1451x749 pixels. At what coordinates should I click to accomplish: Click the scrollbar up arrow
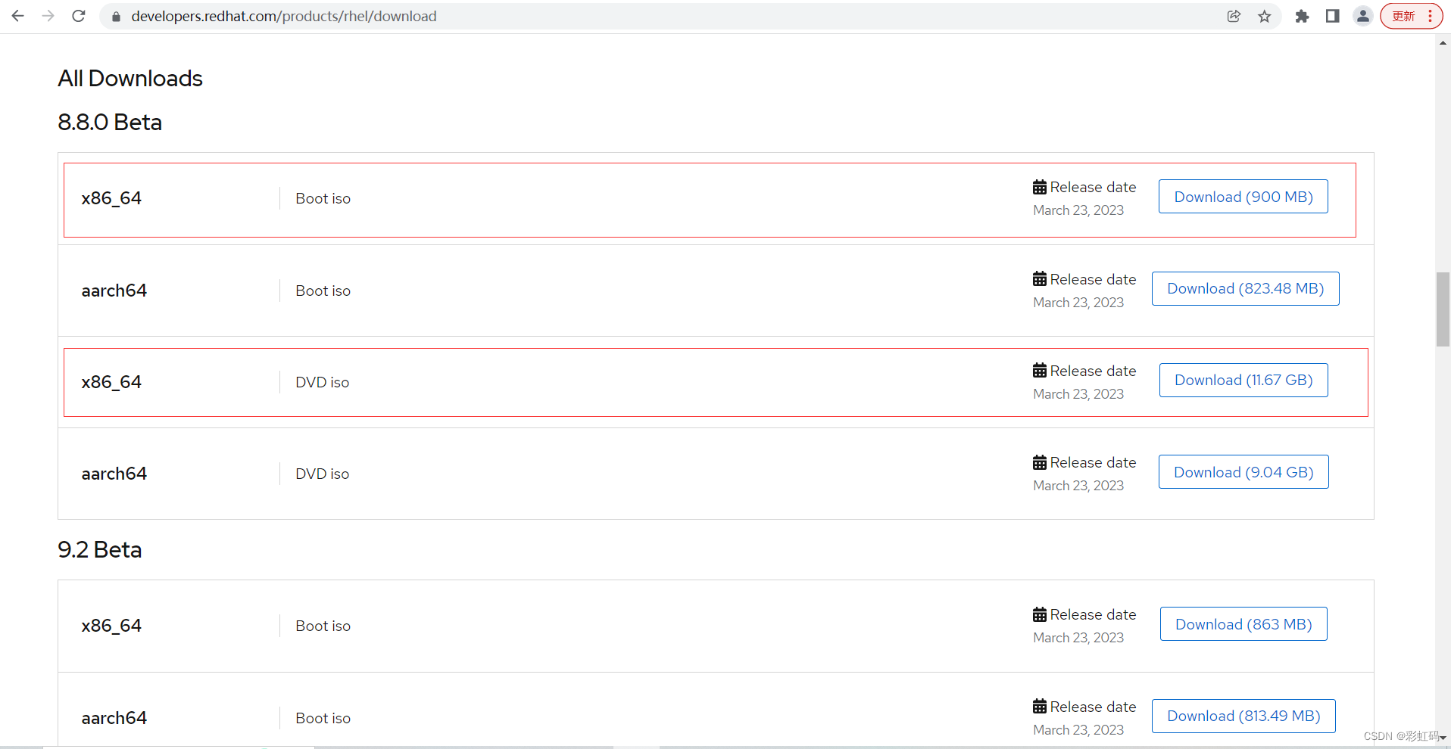pyautogui.click(x=1443, y=43)
